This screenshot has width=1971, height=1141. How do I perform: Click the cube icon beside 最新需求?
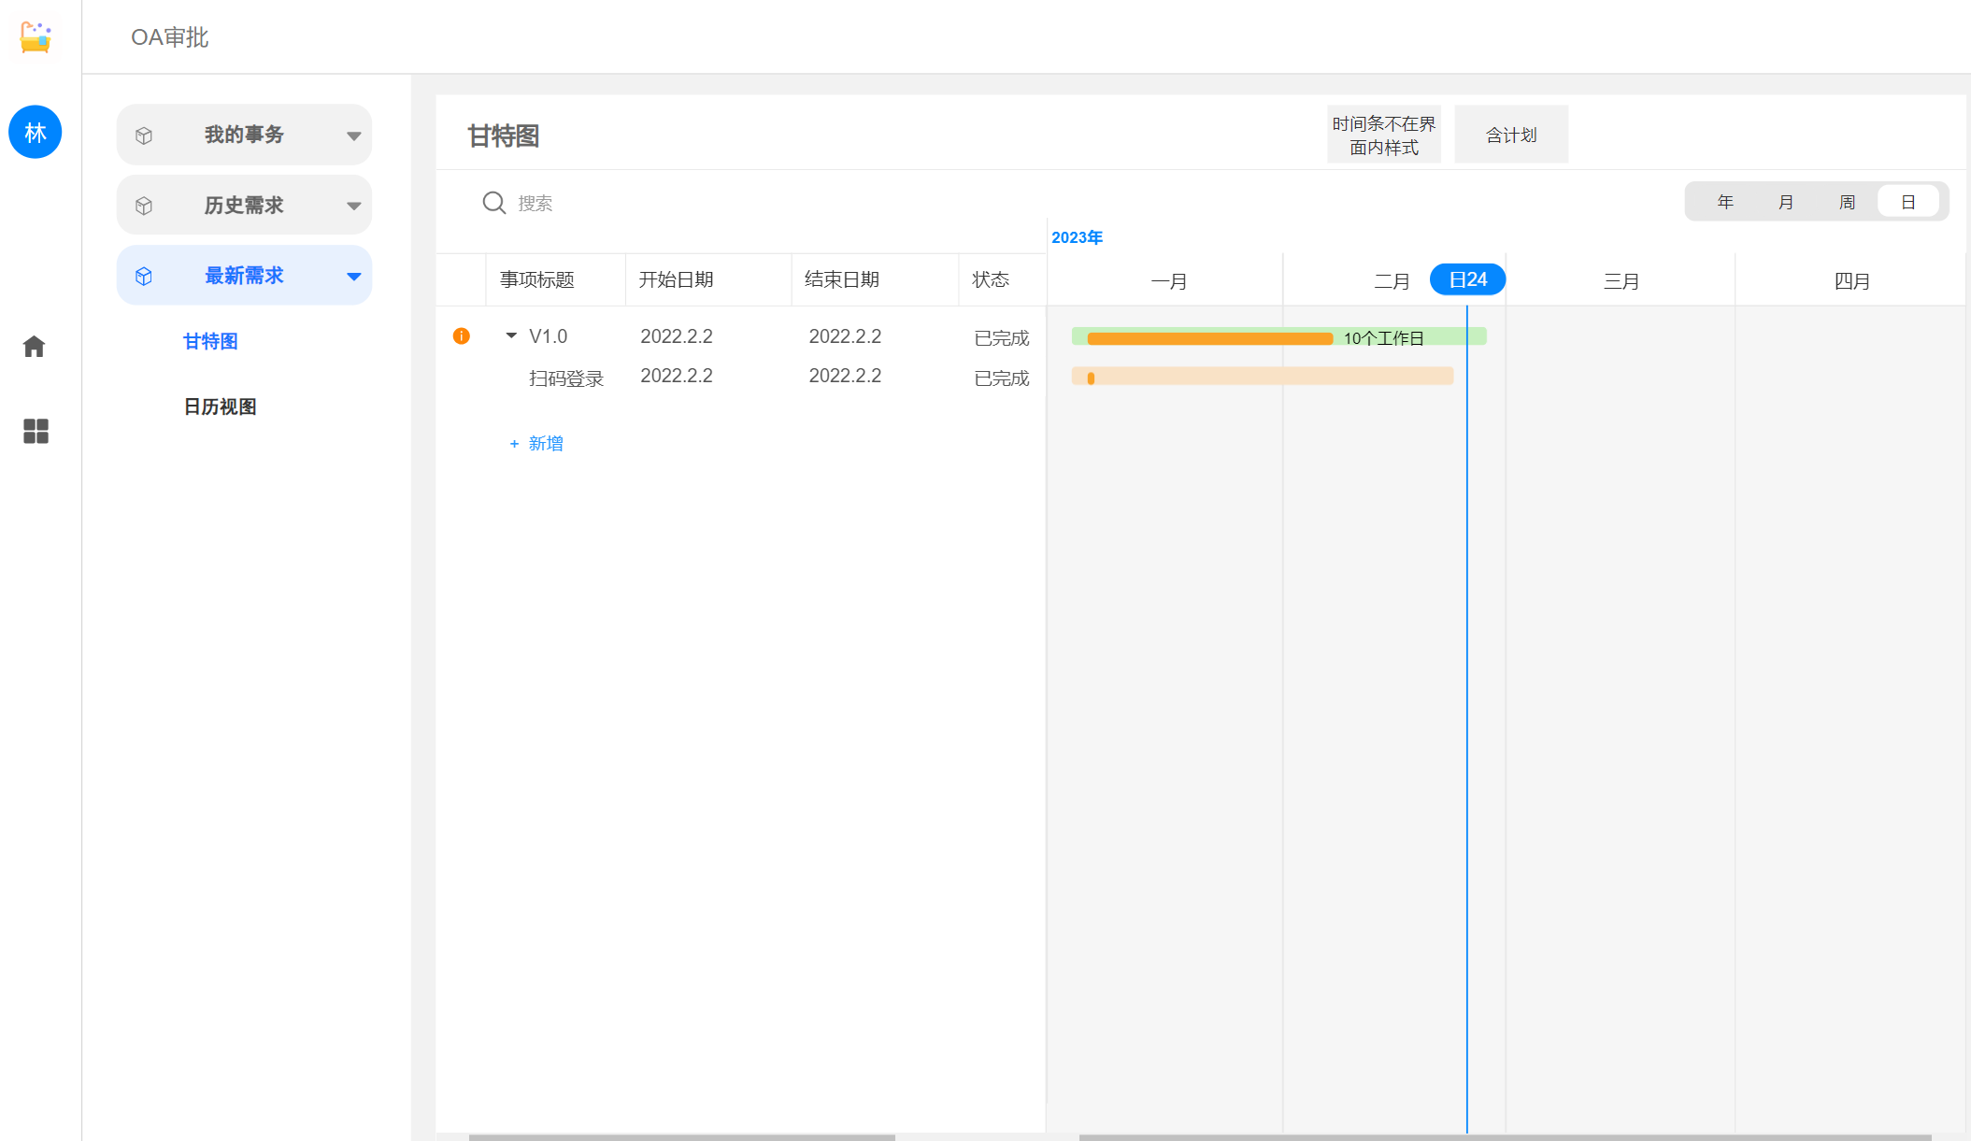coord(144,276)
